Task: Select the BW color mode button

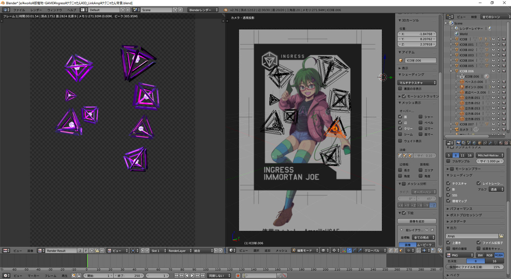Action: (x=480, y=255)
